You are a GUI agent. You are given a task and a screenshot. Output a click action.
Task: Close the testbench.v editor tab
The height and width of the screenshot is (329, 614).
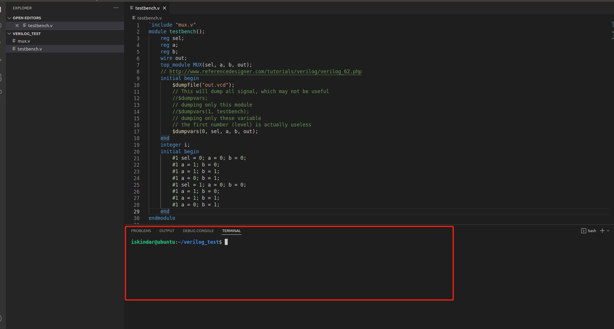coord(164,8)
